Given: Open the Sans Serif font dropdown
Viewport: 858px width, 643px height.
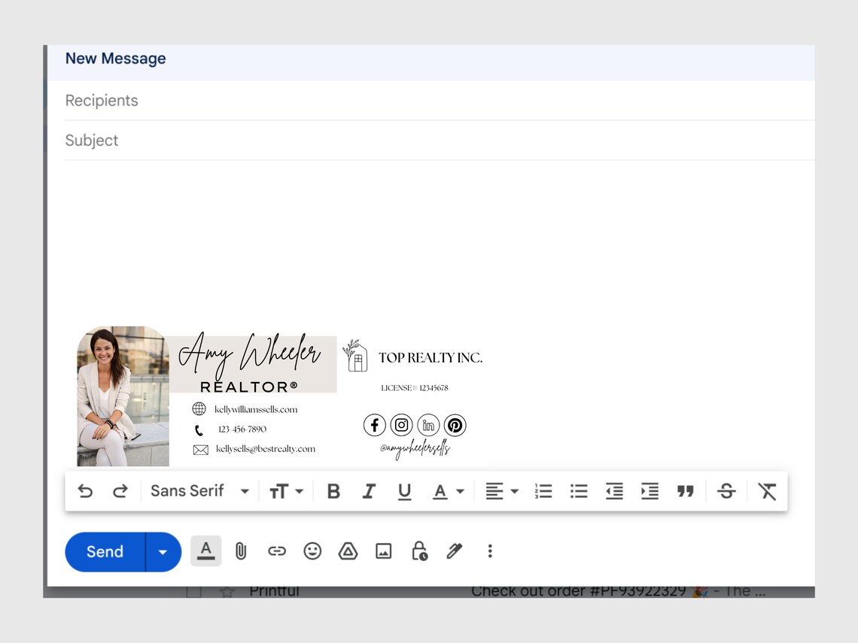Looking at the screenshot, I should point(198,490).
